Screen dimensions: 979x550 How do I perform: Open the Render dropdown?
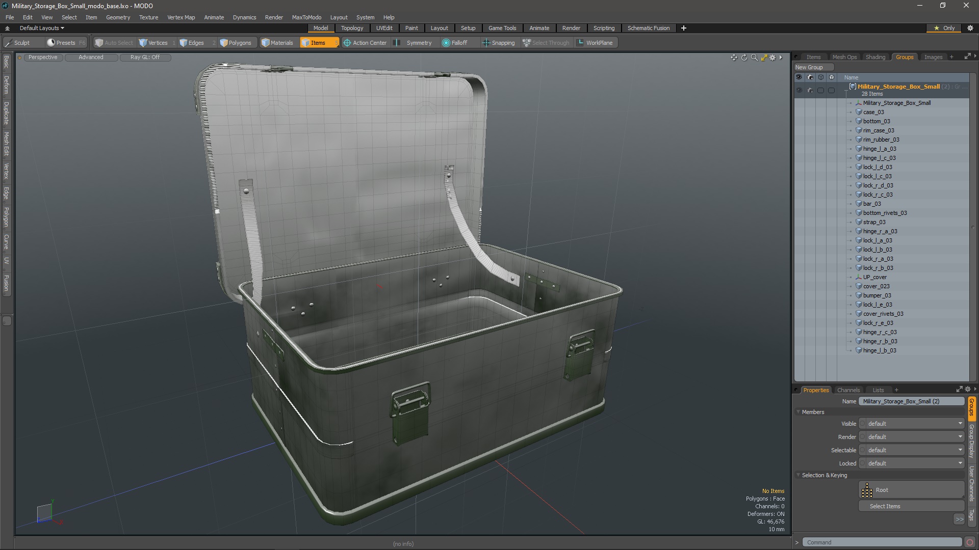[x=912, y=437]
